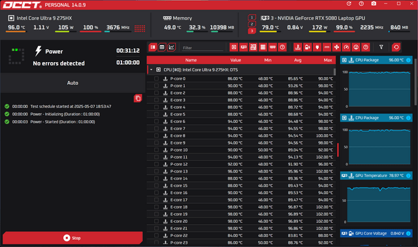Viewport: 418px width, 247px height.
Task: Check for updates title bar refresh icon
Action: click(349, 3)
